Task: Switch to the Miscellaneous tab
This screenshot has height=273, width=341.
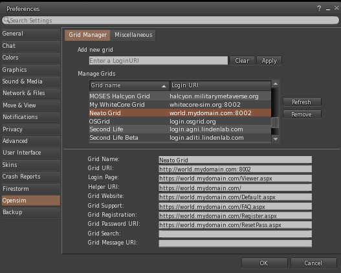Action: pyautogui.click(x=133, y=35)
